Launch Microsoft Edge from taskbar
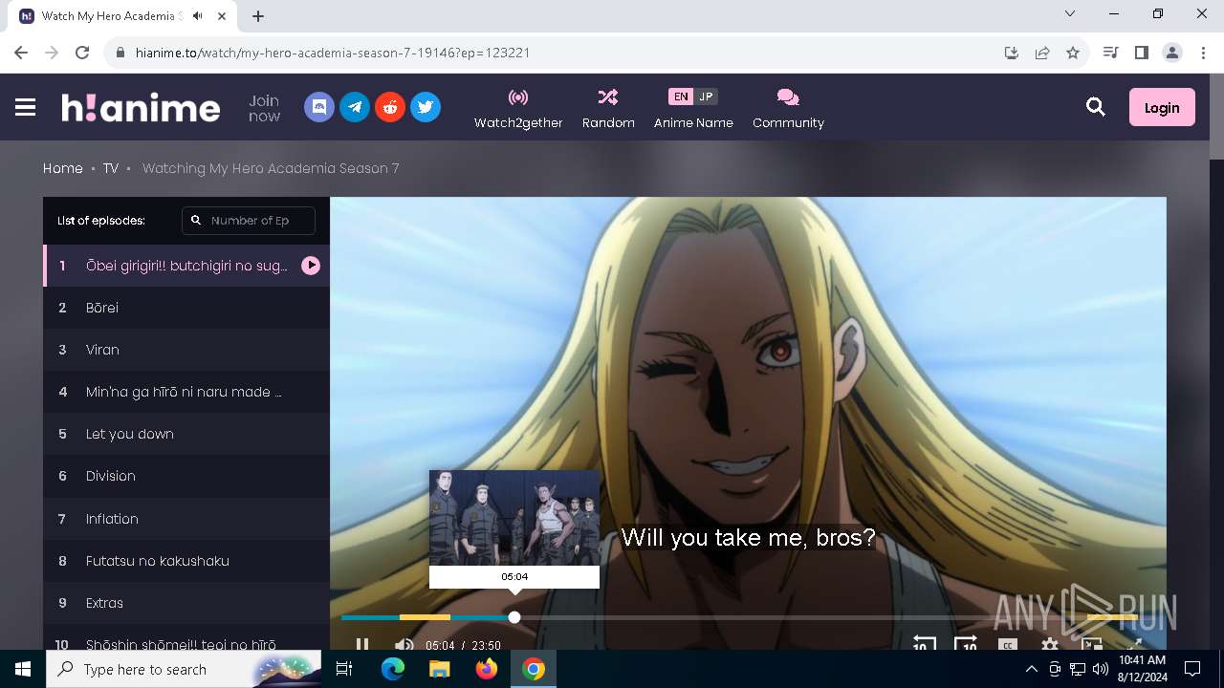The width and height of the screenshot is (1224, 688). click(393, 669)
